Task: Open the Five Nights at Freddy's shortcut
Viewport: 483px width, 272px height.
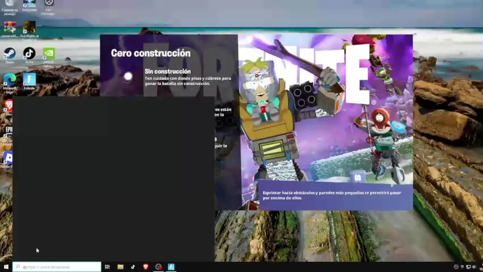Action: coord(29,30)
